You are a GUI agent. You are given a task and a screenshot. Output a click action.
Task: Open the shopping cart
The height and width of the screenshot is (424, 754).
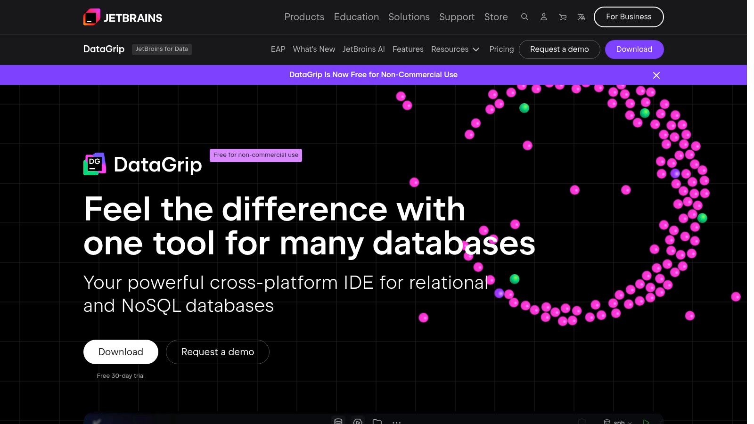tap(563, 17)
